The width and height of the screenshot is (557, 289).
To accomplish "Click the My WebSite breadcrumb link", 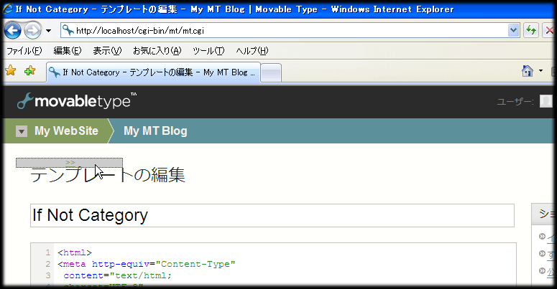I will click(66, 131).
